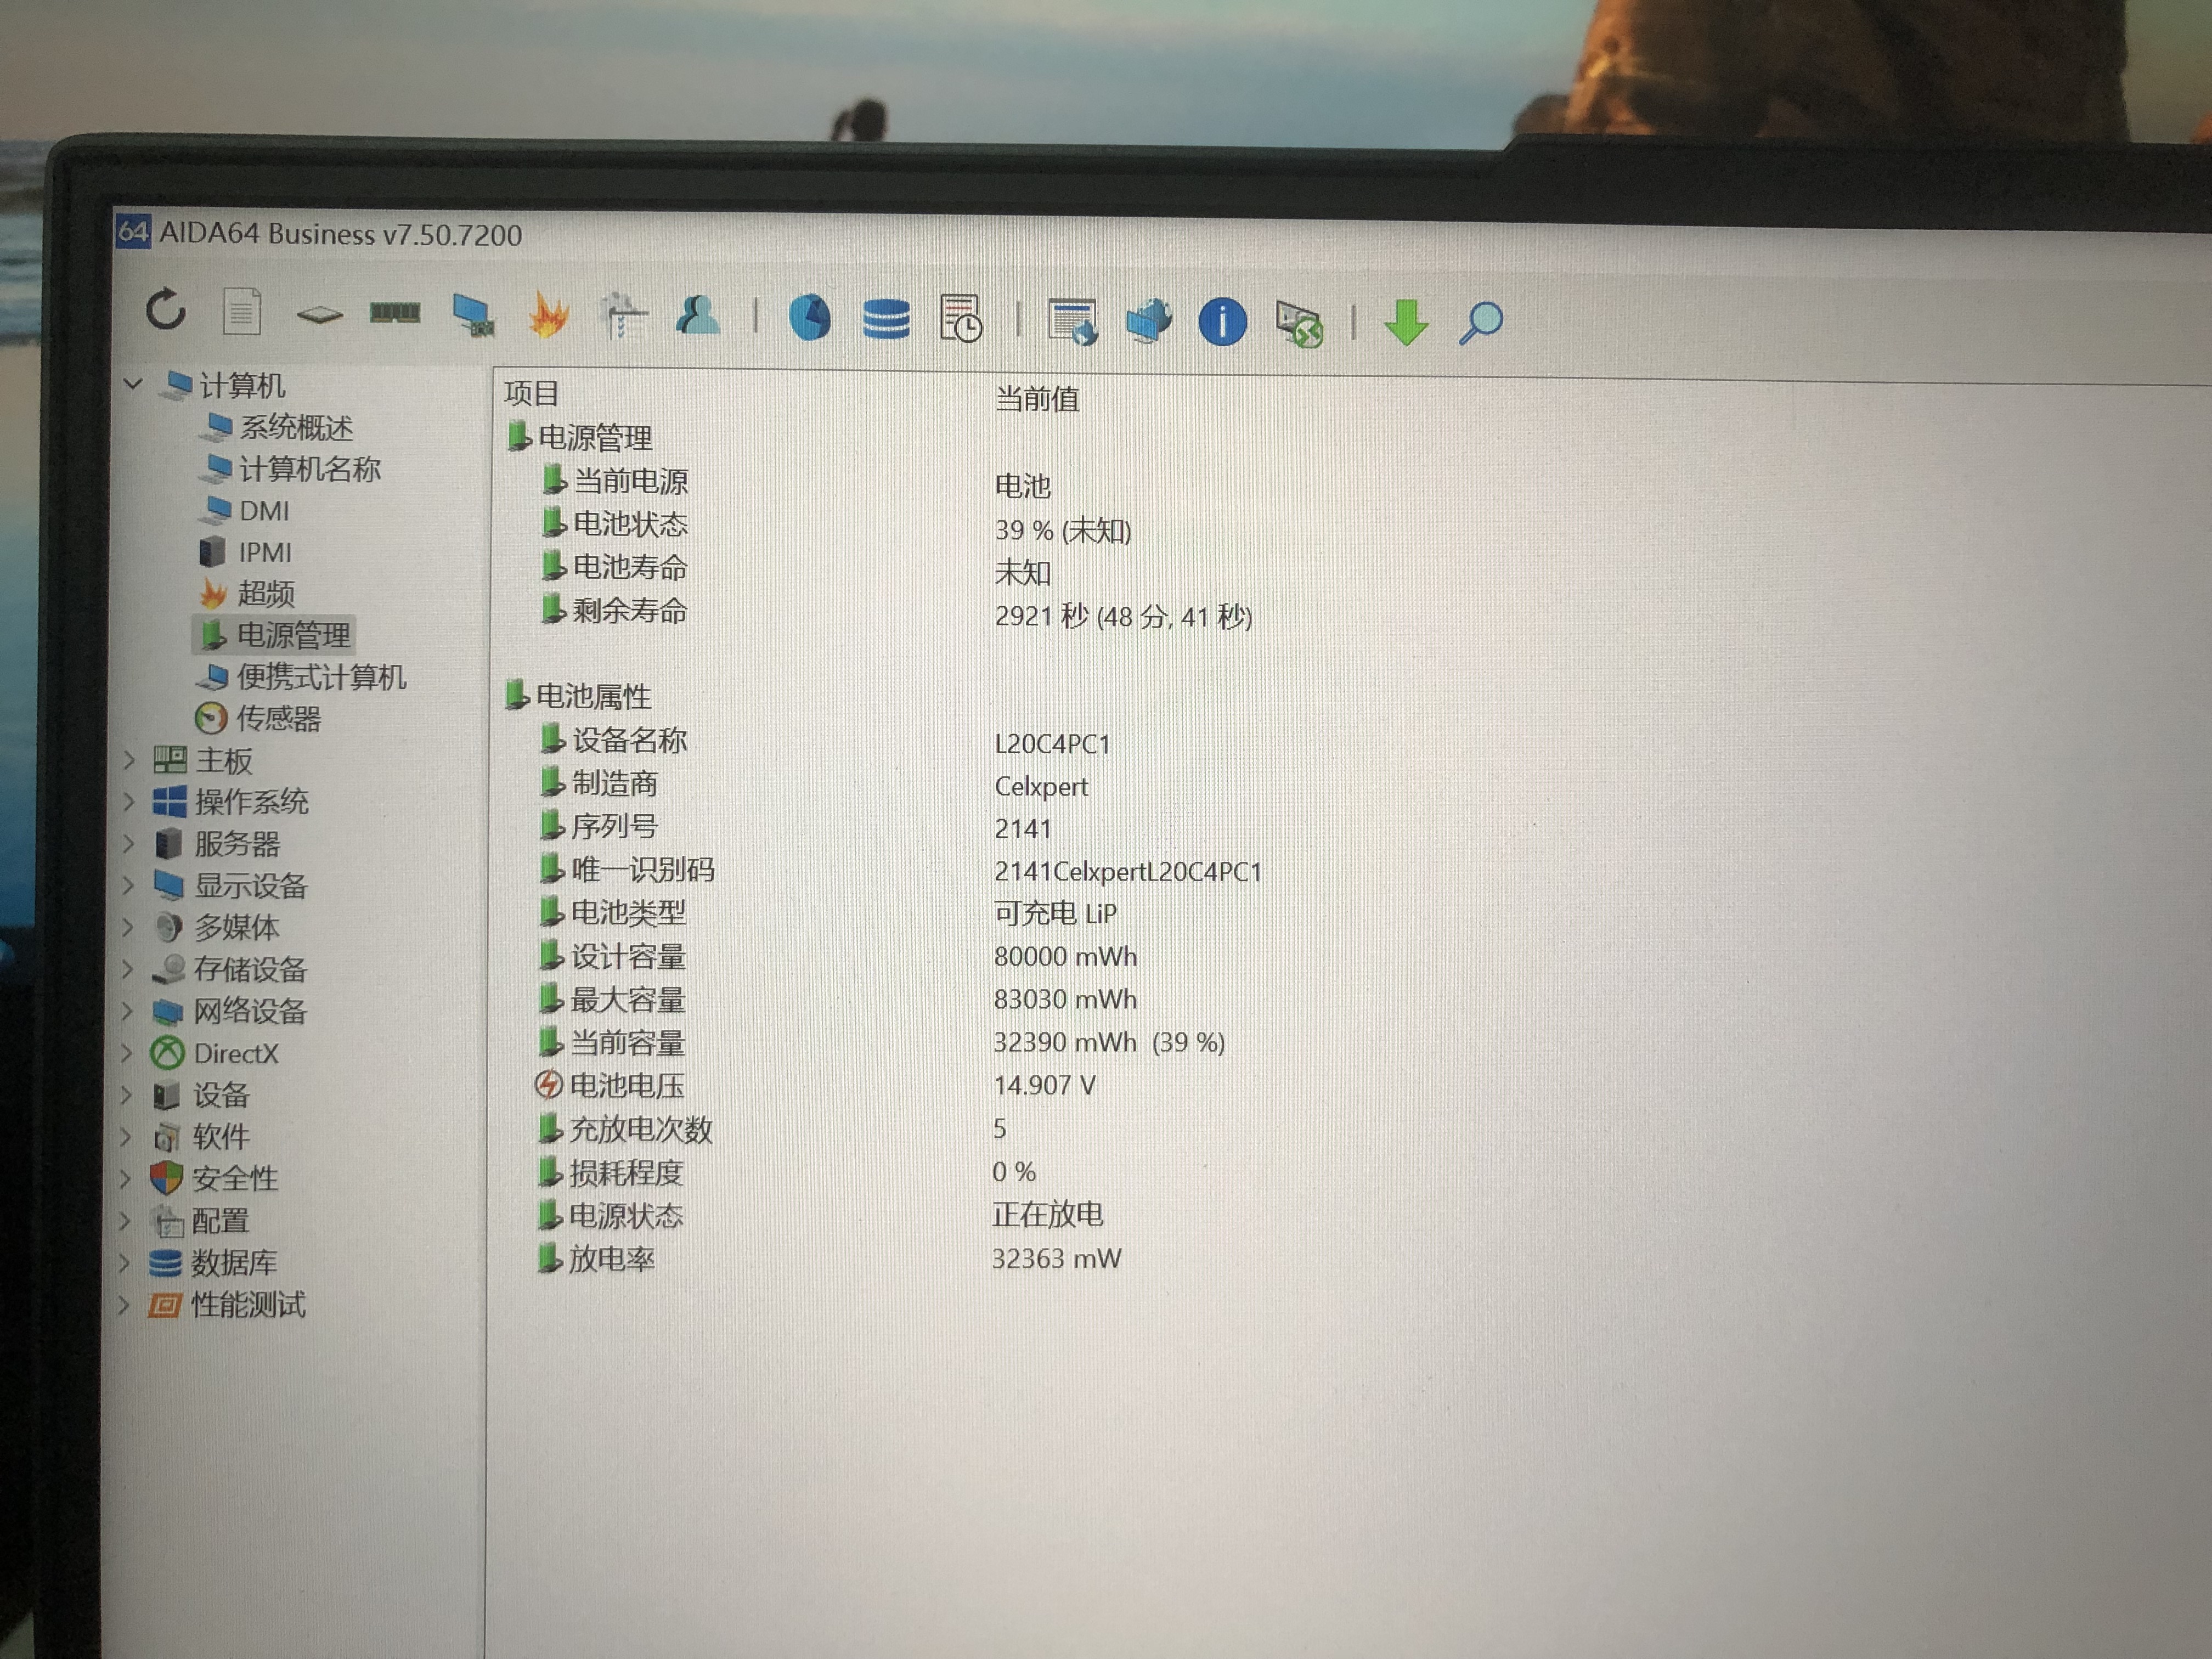This screenshot has width=2212, height=1659.
Task: Open the DMI tree entry
Action: pyautogui.click(x=244, y=510)
